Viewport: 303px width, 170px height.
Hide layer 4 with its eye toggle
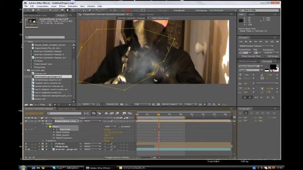click(x=26, y=149)
